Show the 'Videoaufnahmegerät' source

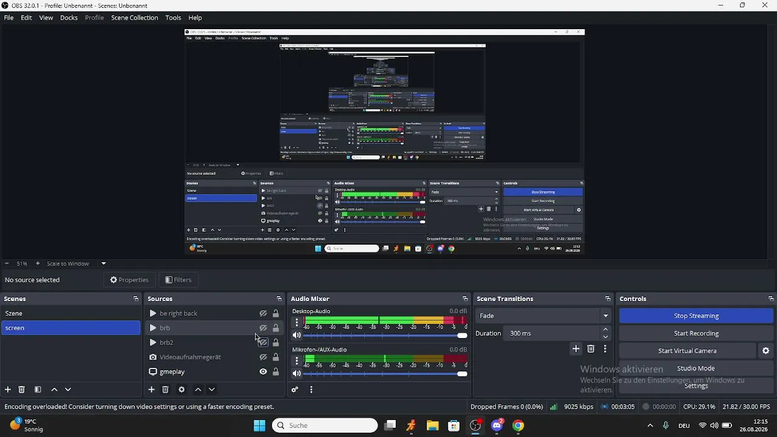[263, 357]
